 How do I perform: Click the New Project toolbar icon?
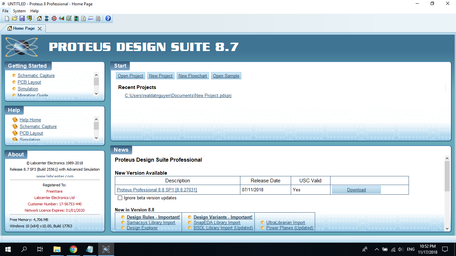[x=7, y=18]
